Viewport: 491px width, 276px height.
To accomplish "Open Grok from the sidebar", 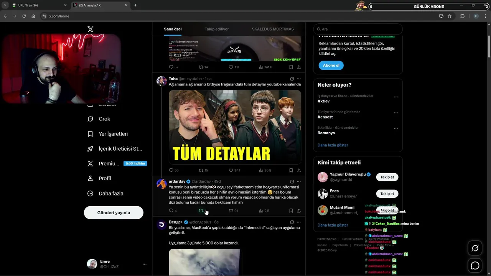I will pyautogui.click(x=99, y=119).
